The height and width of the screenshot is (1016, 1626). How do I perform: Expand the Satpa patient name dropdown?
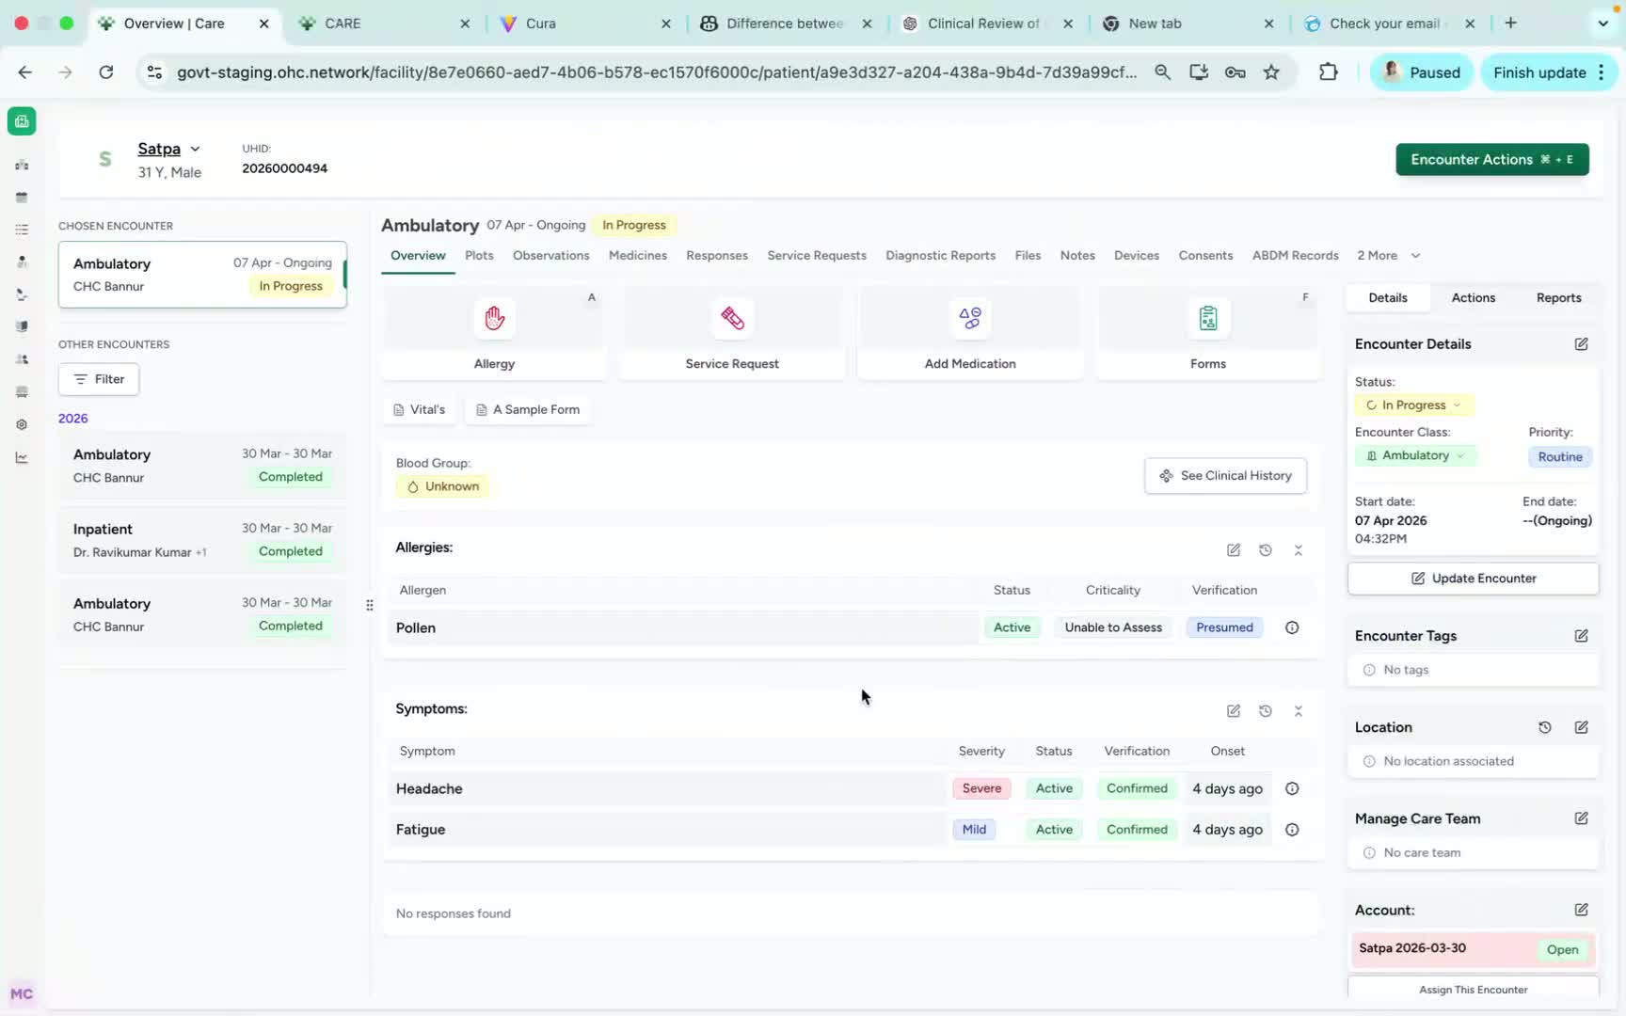pos(169,149)
